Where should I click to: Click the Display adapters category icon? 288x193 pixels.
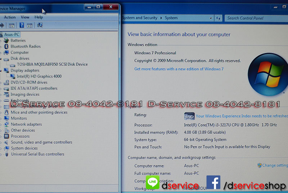click(x=6, y=70)
